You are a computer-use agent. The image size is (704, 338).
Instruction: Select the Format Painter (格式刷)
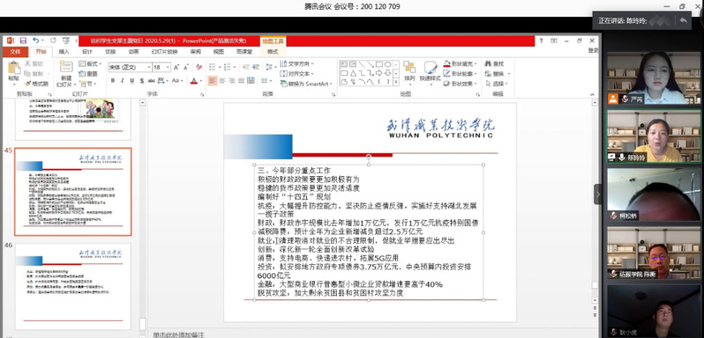point(36,84)
